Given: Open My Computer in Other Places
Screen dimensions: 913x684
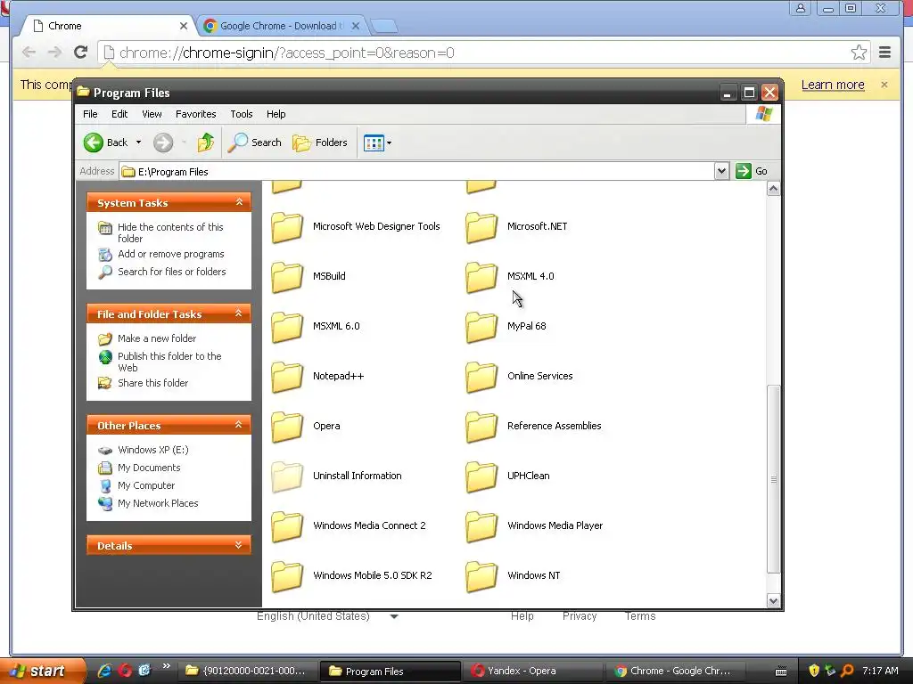Looking at the screenshot, I should click(146, 485).
